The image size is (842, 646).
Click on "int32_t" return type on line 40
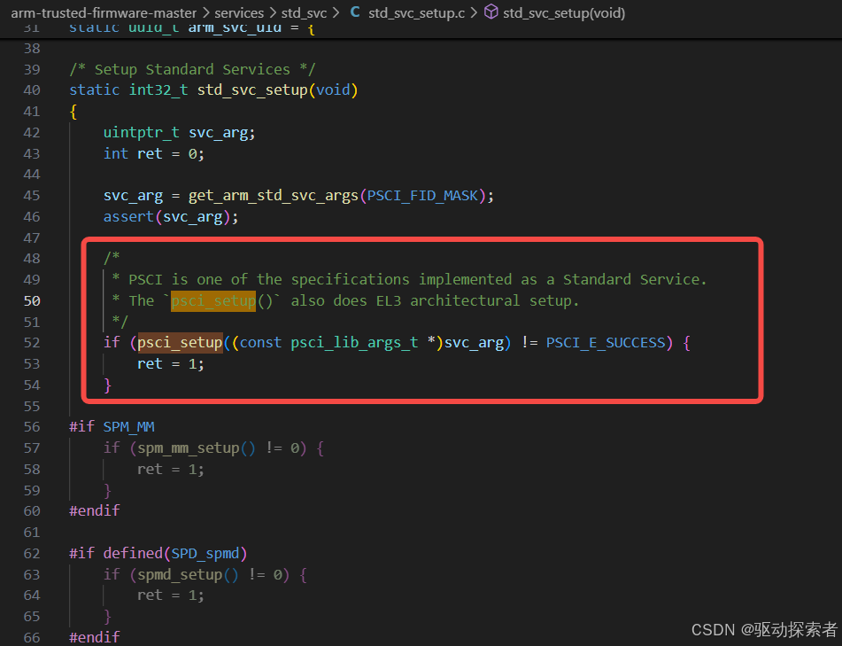158,90
